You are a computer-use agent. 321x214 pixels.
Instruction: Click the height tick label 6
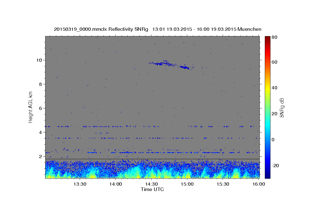point(41,108)
